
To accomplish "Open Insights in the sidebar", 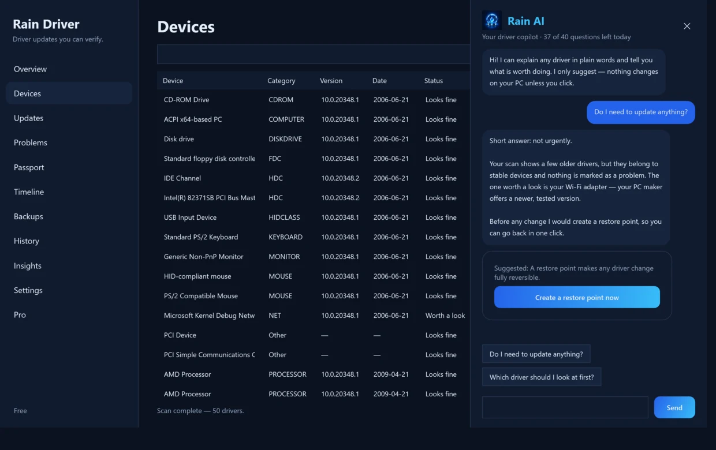I will 69,265.
